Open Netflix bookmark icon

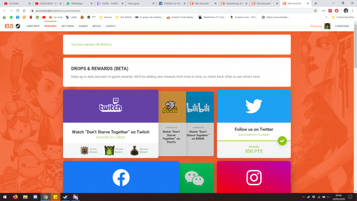[x=31, y=17]
